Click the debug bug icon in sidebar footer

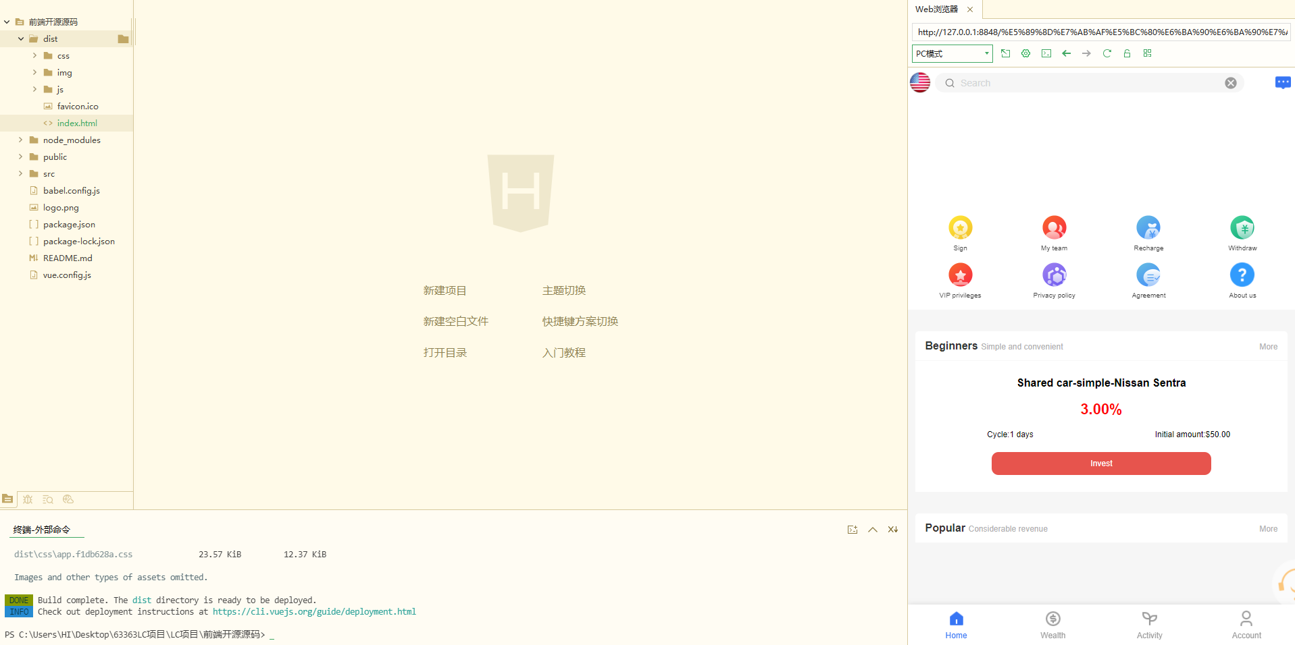click(28, 499)
